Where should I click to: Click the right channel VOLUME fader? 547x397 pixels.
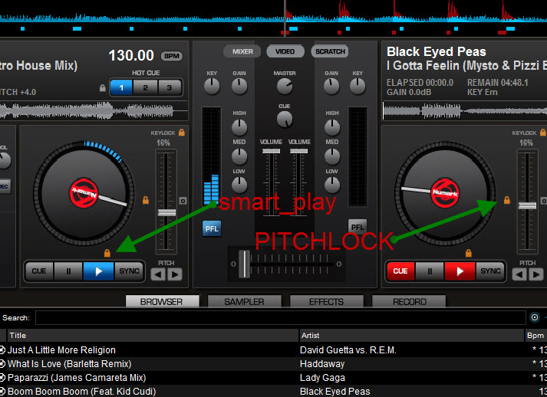tap(299, 151)
